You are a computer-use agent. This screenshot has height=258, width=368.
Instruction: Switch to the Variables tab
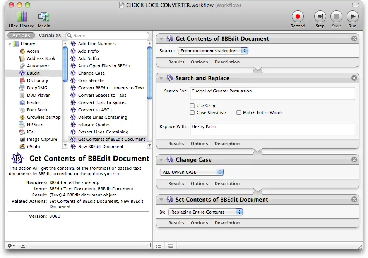coord(50,36)
